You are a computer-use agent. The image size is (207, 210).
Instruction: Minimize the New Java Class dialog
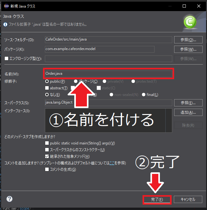pos(170,6)
